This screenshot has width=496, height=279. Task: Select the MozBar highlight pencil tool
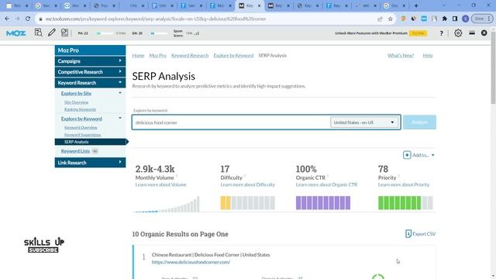point(52,33)
